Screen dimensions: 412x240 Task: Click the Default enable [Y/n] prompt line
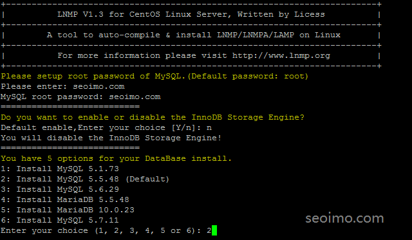[x=106, y=127]
